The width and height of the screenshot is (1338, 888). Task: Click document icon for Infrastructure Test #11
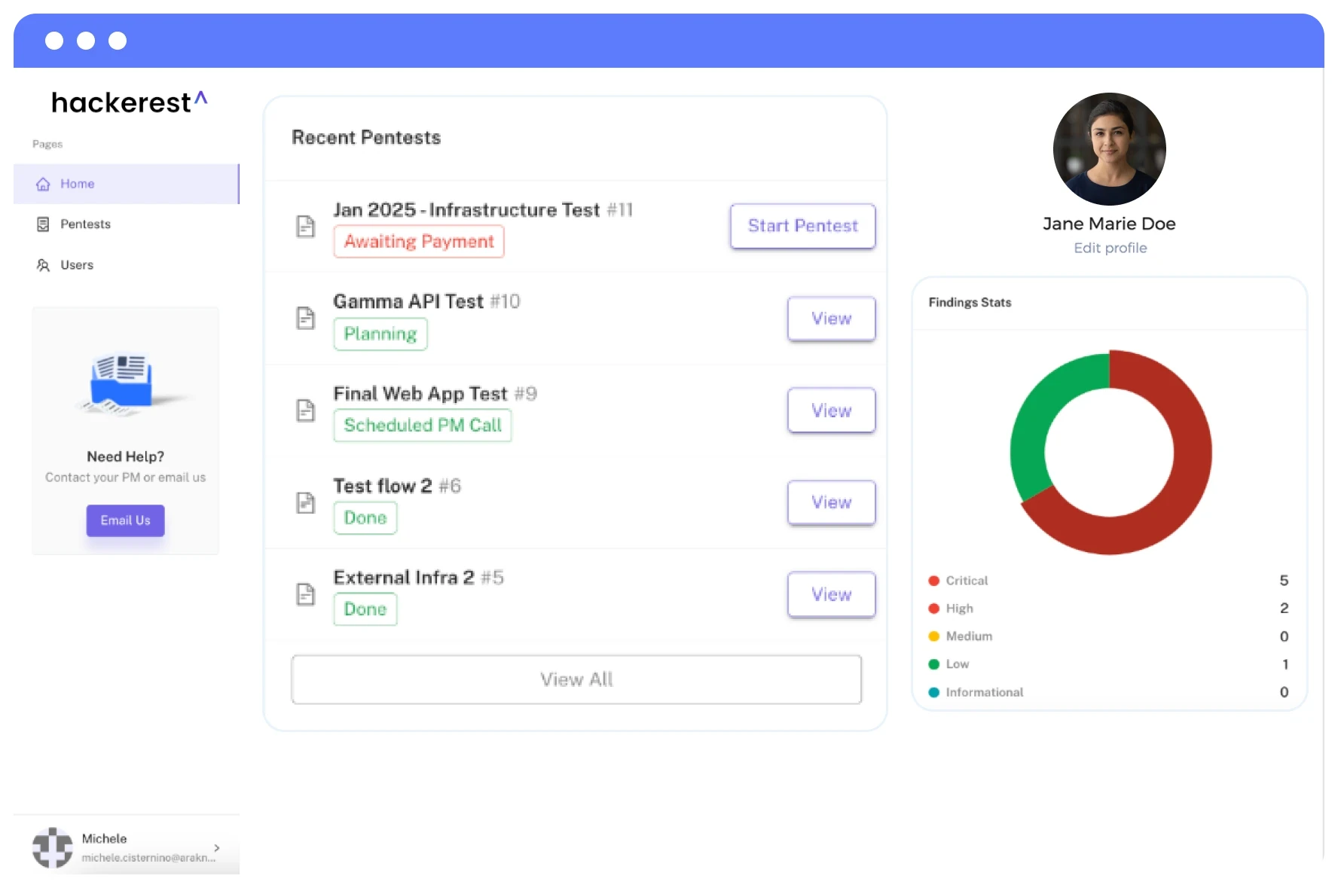(305, 226)
